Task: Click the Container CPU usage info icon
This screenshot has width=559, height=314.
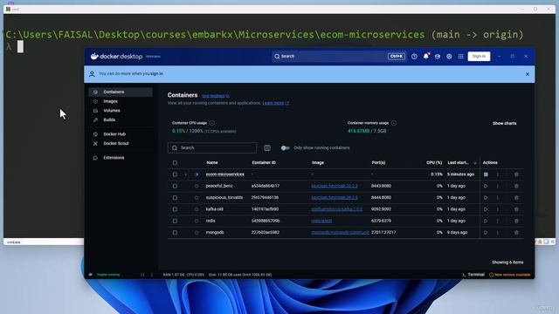Action: tap(212, 123)
